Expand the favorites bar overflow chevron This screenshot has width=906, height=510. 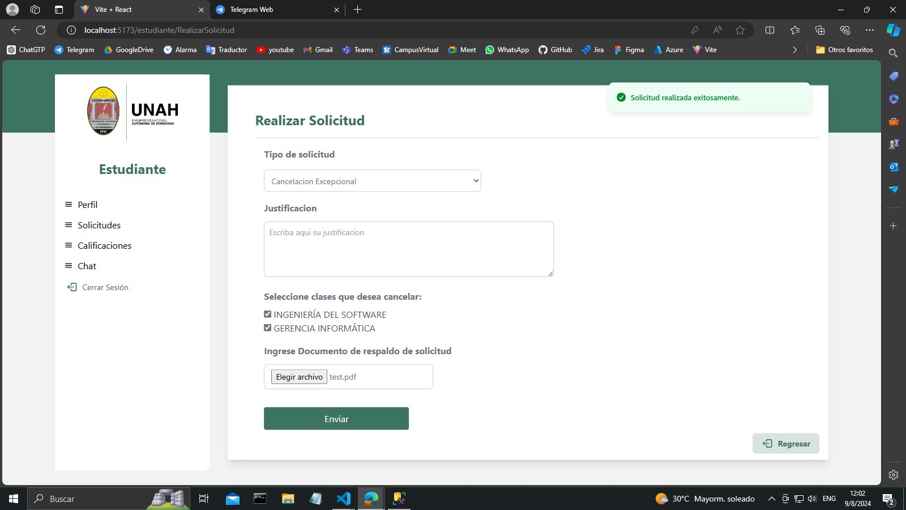[794, 50]
